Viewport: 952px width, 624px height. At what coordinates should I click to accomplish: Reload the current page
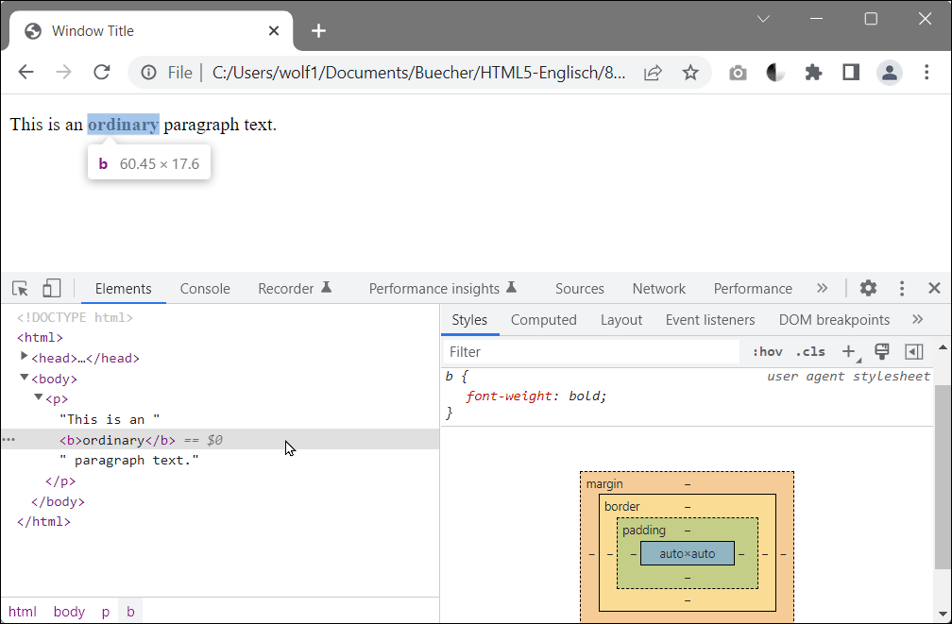(x=101, y=72)
